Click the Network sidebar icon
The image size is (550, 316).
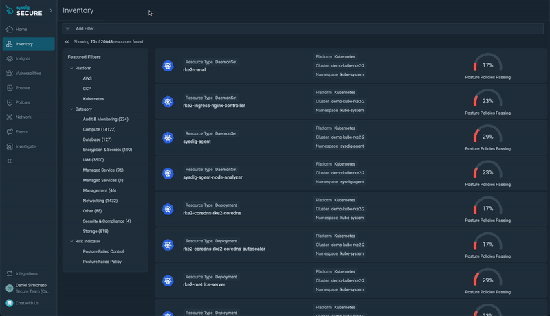point(10,117)
